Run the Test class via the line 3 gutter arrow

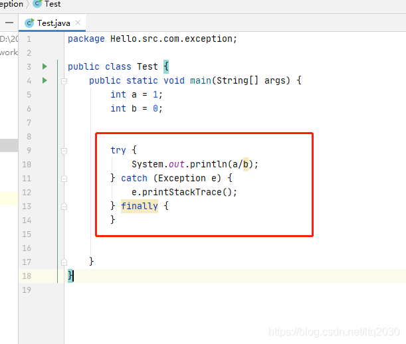(x=45, y=66)
